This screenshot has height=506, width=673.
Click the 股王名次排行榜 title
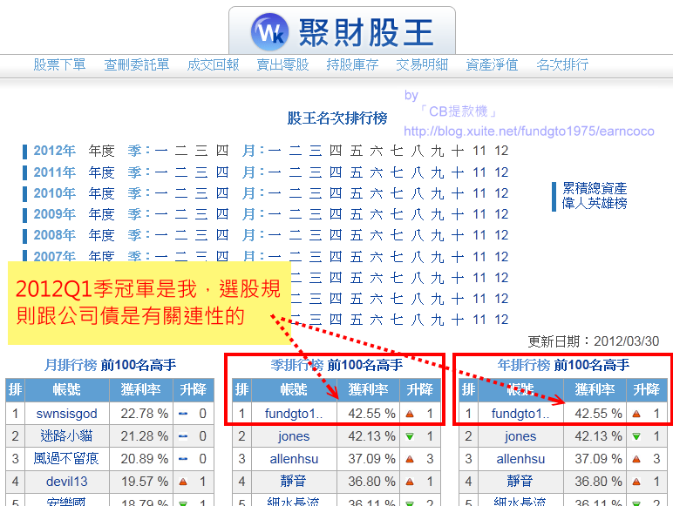click(x=337, y=118)
